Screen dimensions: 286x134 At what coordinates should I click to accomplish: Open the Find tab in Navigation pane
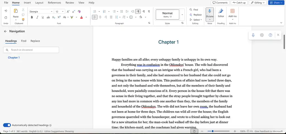tap(23, 41)
